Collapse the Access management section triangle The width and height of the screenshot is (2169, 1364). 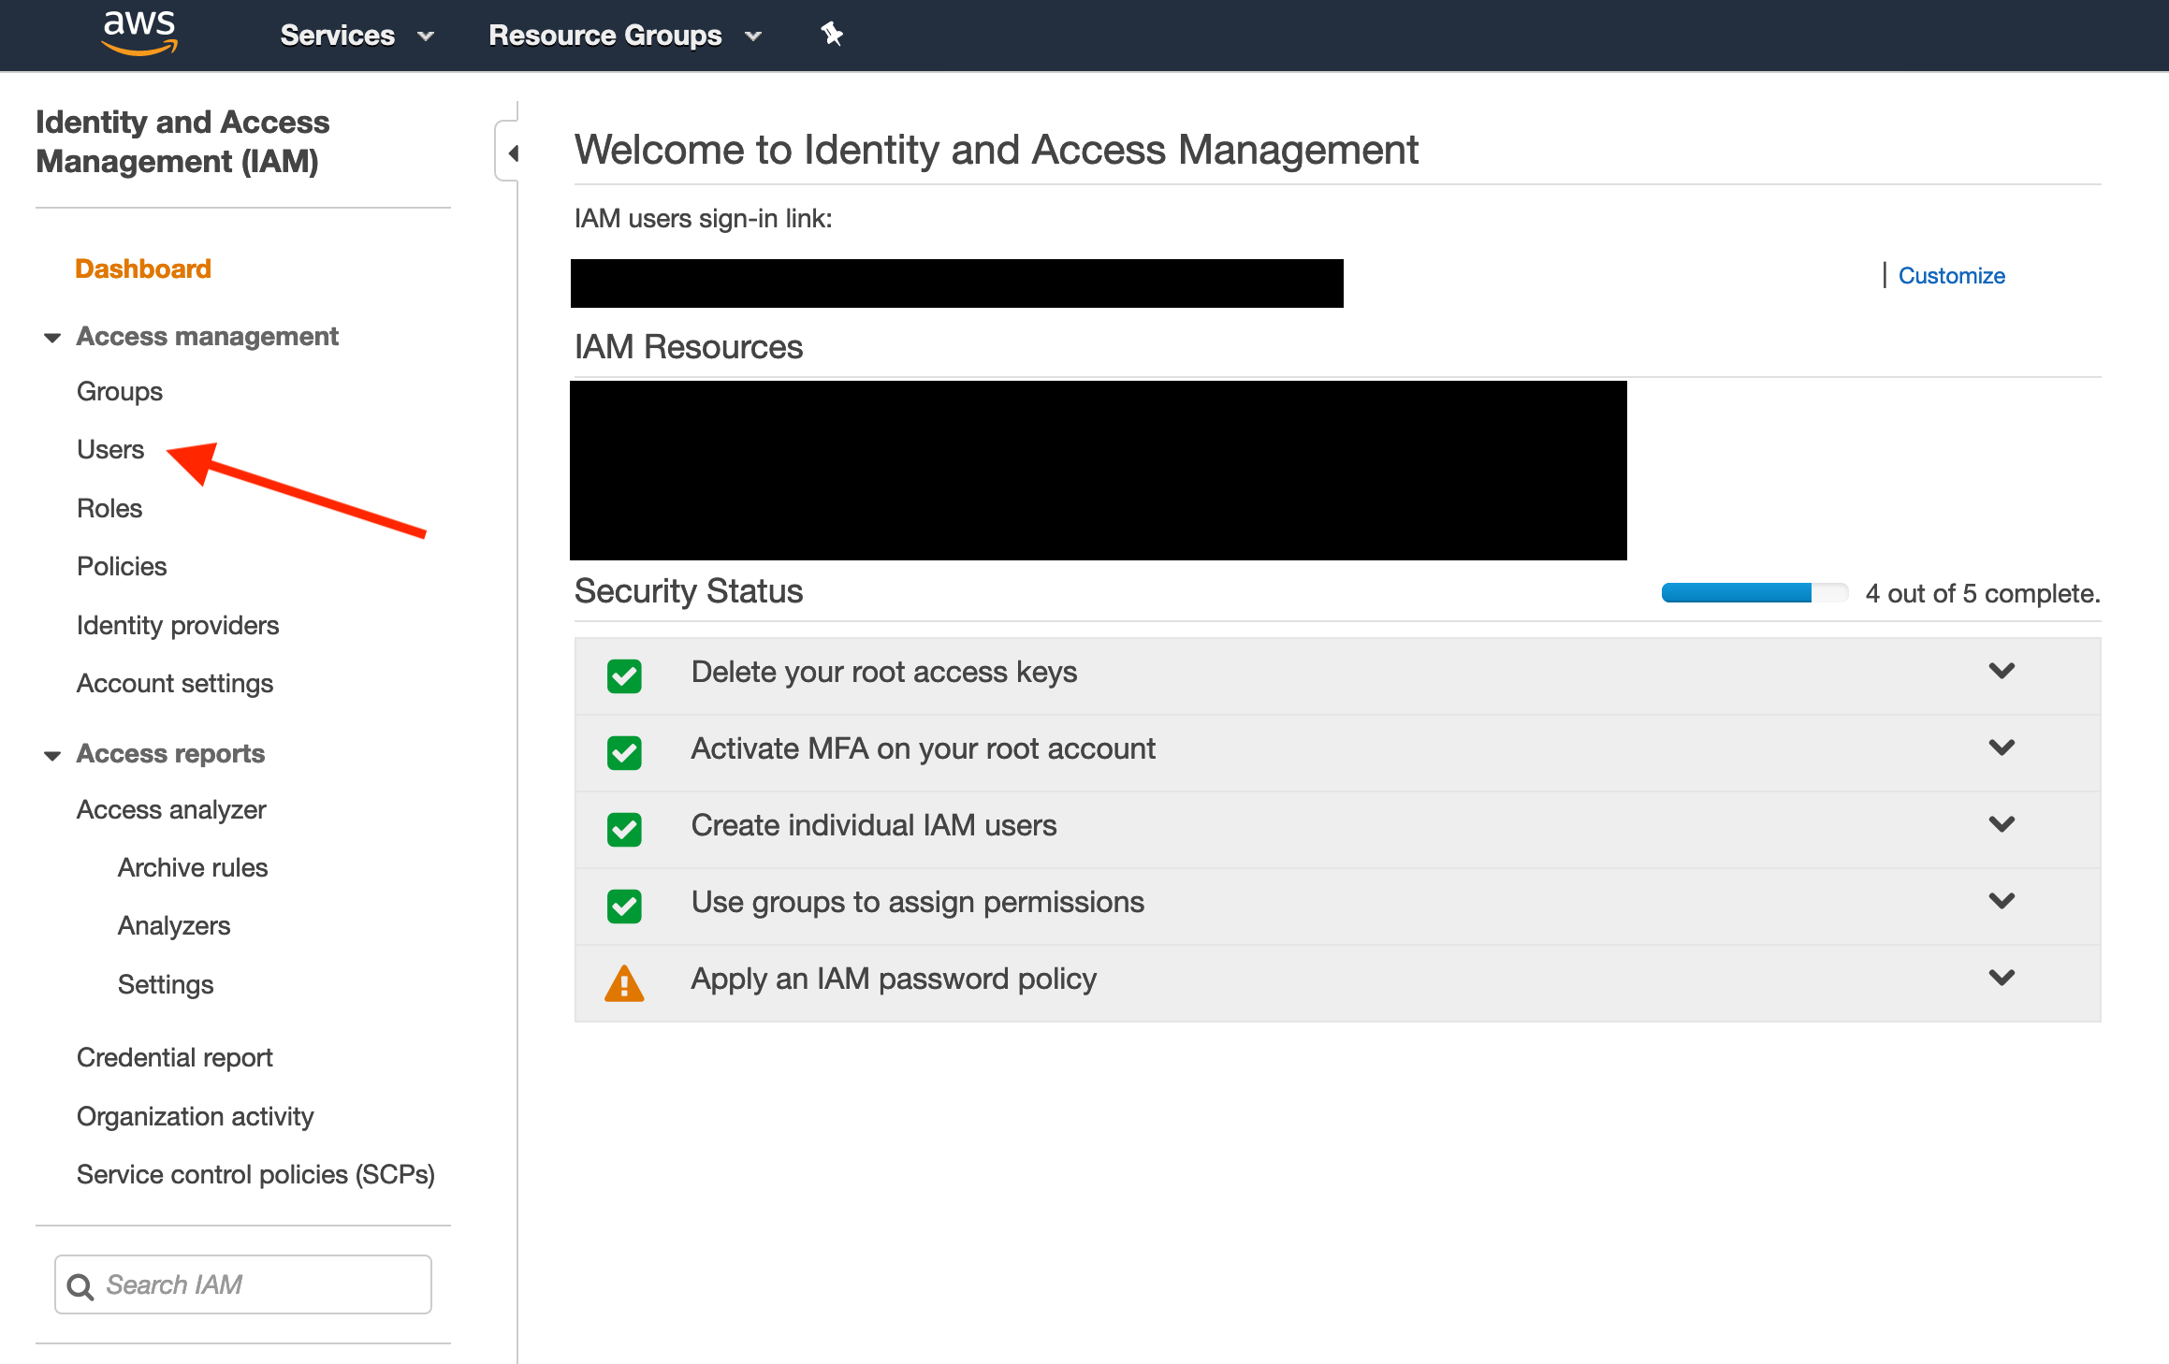[52, 338]
